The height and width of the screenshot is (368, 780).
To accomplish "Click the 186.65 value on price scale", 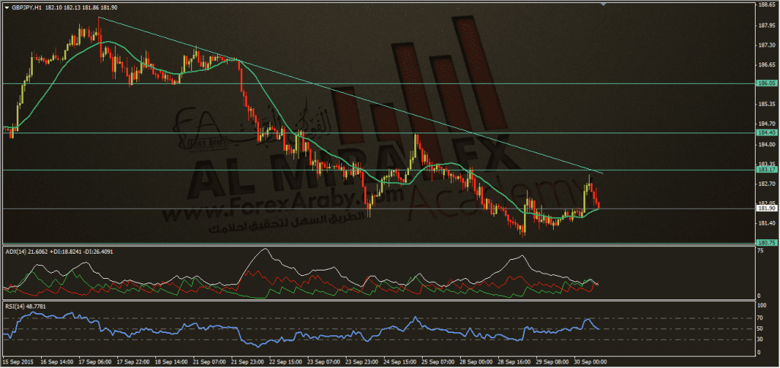I will click(766, 65).
